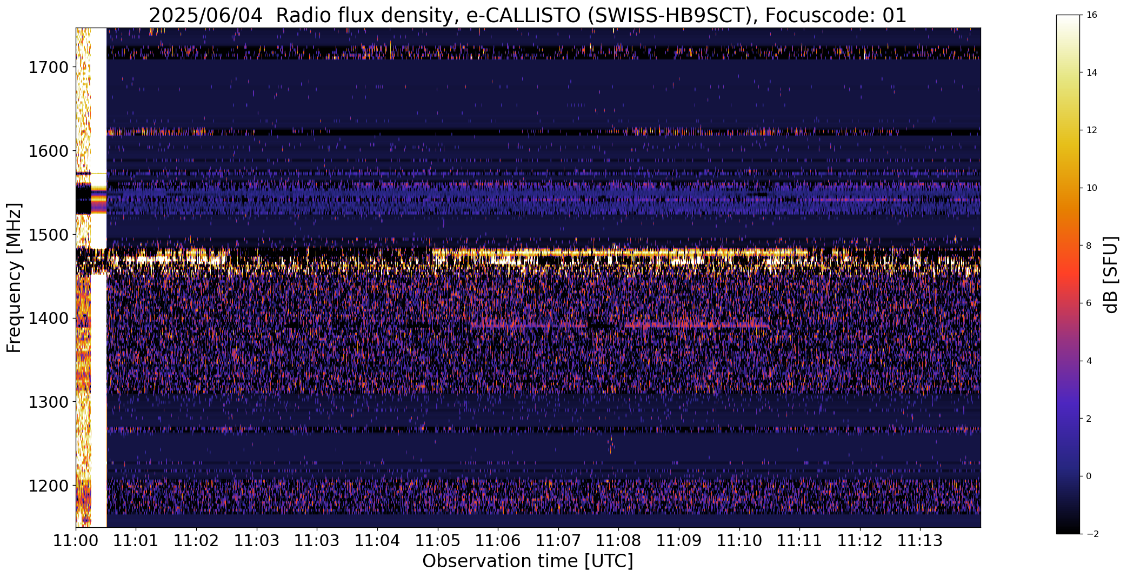Click the 11:02 time tick label

click(x=196, y=541)
